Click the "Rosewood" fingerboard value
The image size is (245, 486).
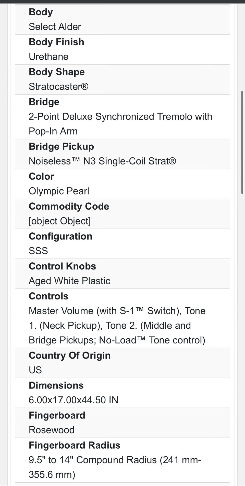point(52,430)
